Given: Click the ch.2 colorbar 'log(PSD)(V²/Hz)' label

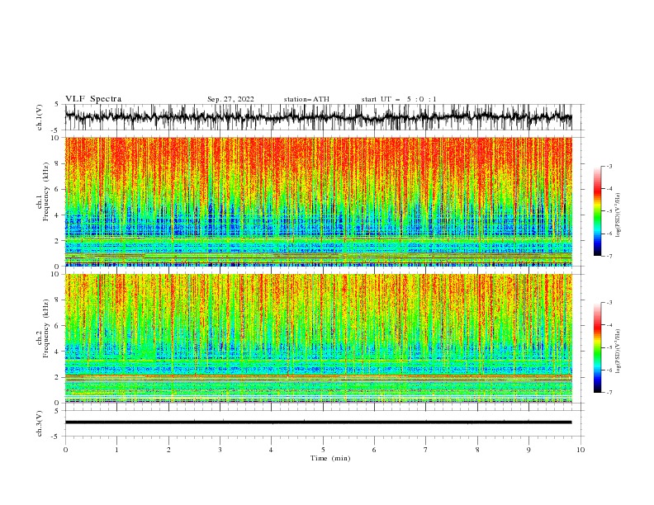Looking at the screenshot, I should 618,352.
